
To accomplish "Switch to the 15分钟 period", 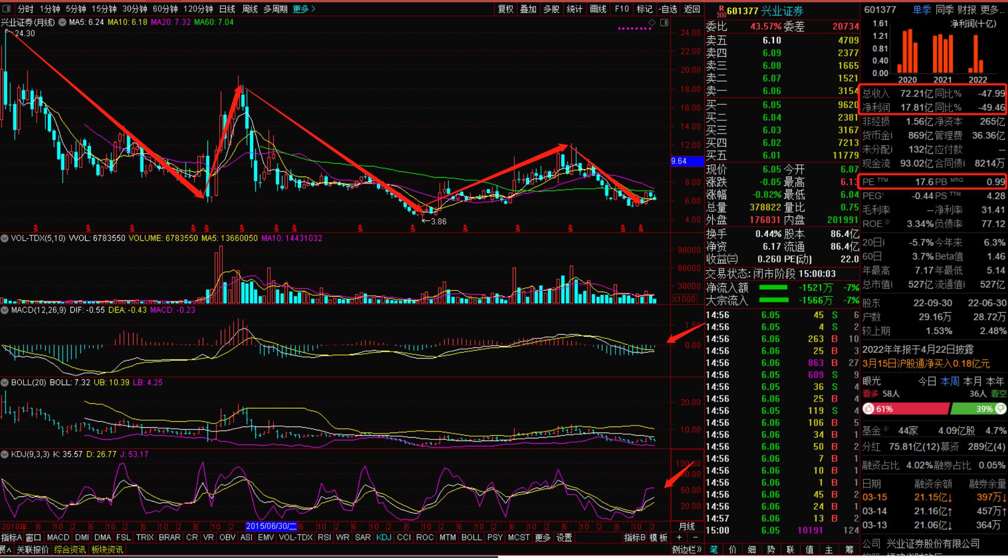I will 104,9.
